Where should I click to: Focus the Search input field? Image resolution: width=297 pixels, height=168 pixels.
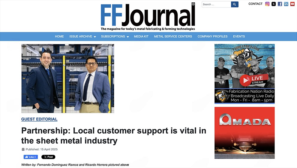coord(216,4)
